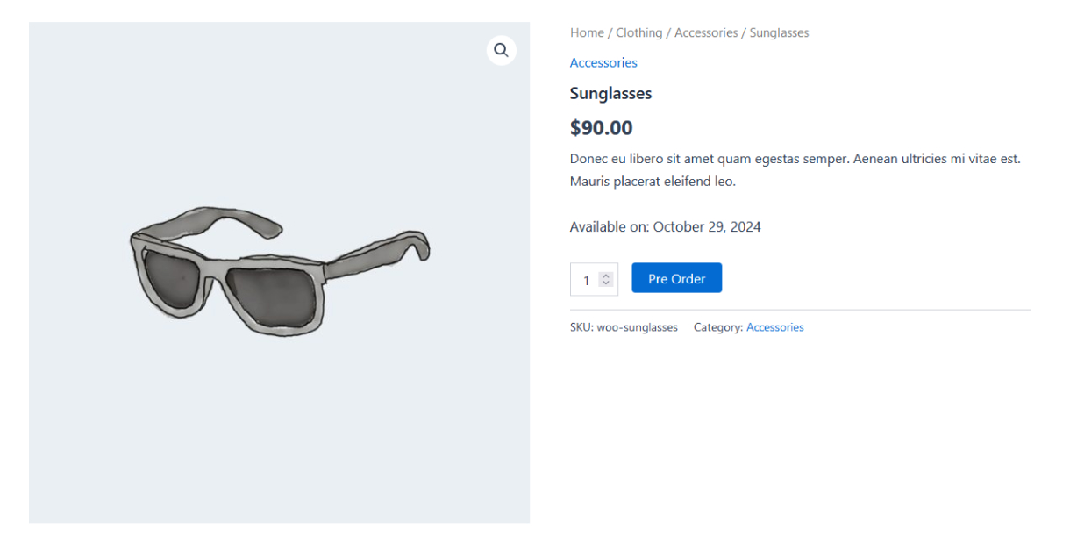Viewport: 1070px width, 544px height.
Task: Click the Pre Order button
Action: click(x=676, y=278)
